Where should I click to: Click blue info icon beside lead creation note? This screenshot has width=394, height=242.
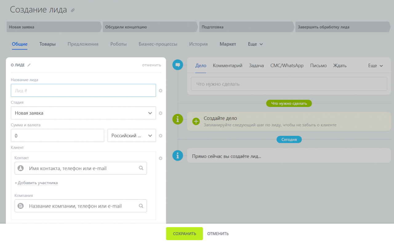pos(178,156)
